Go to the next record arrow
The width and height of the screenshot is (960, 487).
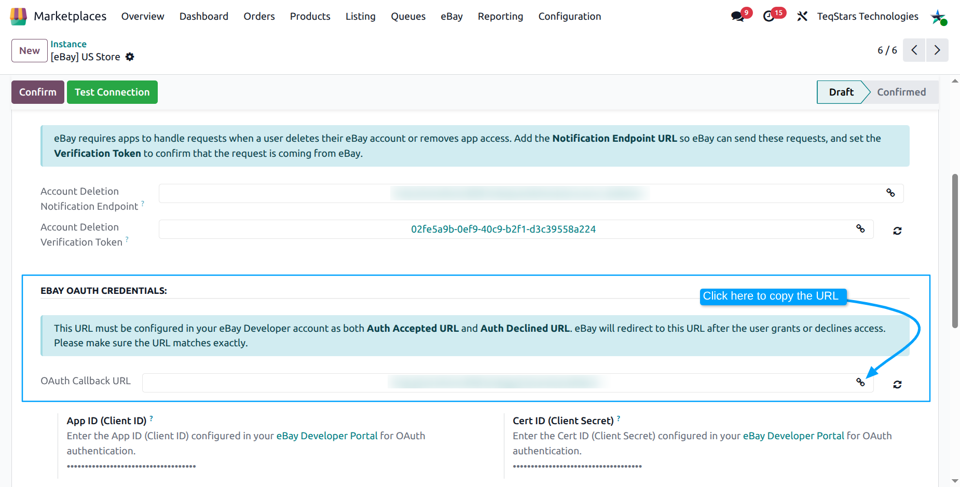coord(937,50)
